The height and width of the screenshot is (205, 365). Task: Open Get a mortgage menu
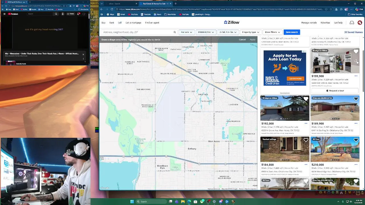[x=133, y=22]
